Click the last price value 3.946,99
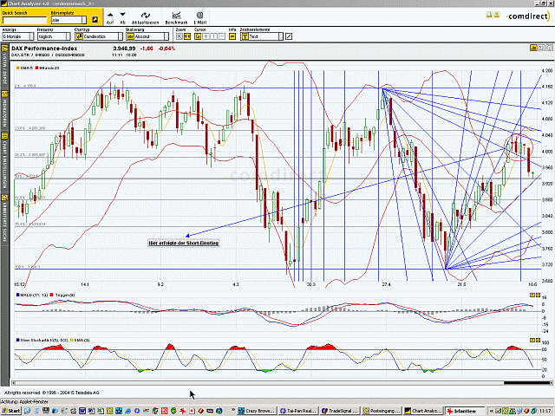The width and height of the screenshot is (555, 416). pyautogui.click(x=124, y=49)
